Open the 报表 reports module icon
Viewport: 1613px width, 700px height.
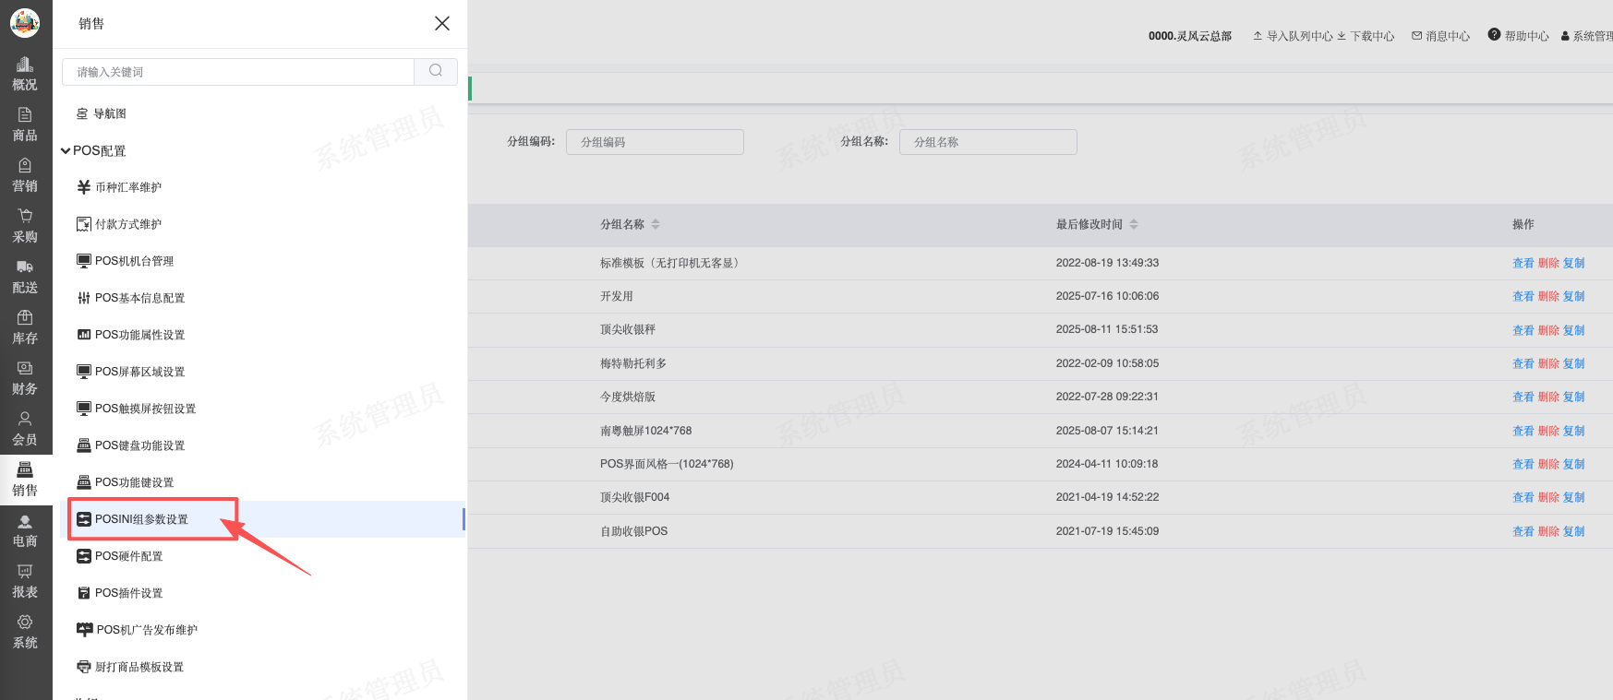pos(25,571)
